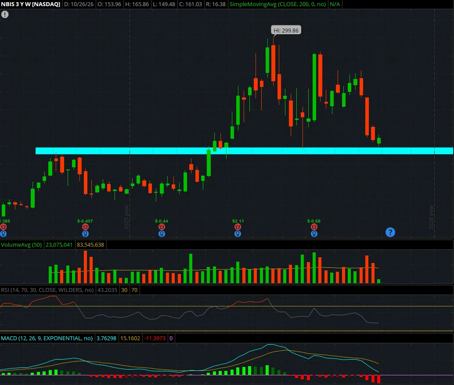Click the 83,545,638 average volume value
Image resolution: width=454 pixels, height=385 pixels.
[x=90, y=245]
